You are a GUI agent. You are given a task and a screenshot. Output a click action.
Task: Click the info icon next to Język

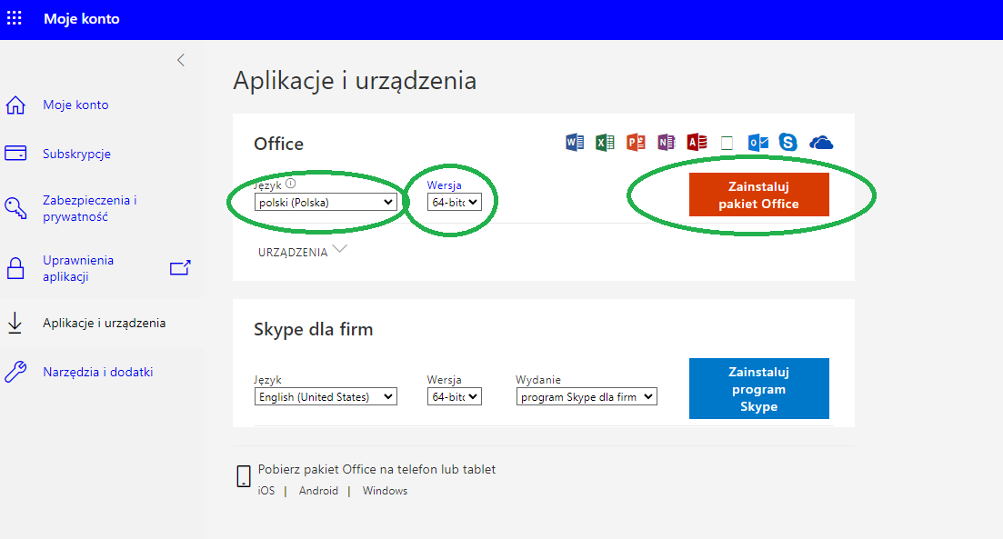290,184
